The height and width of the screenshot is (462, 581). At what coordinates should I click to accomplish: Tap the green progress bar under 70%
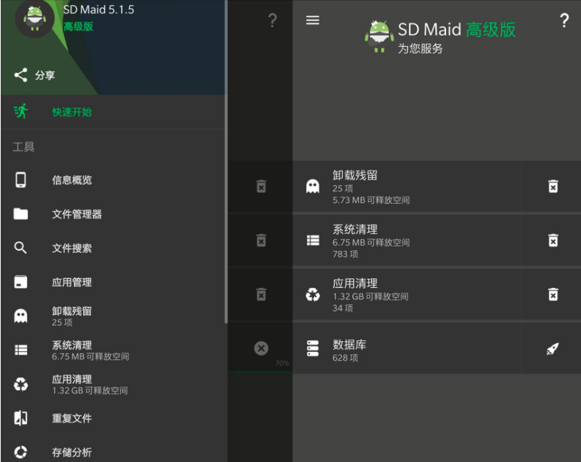tap(260, 372)
